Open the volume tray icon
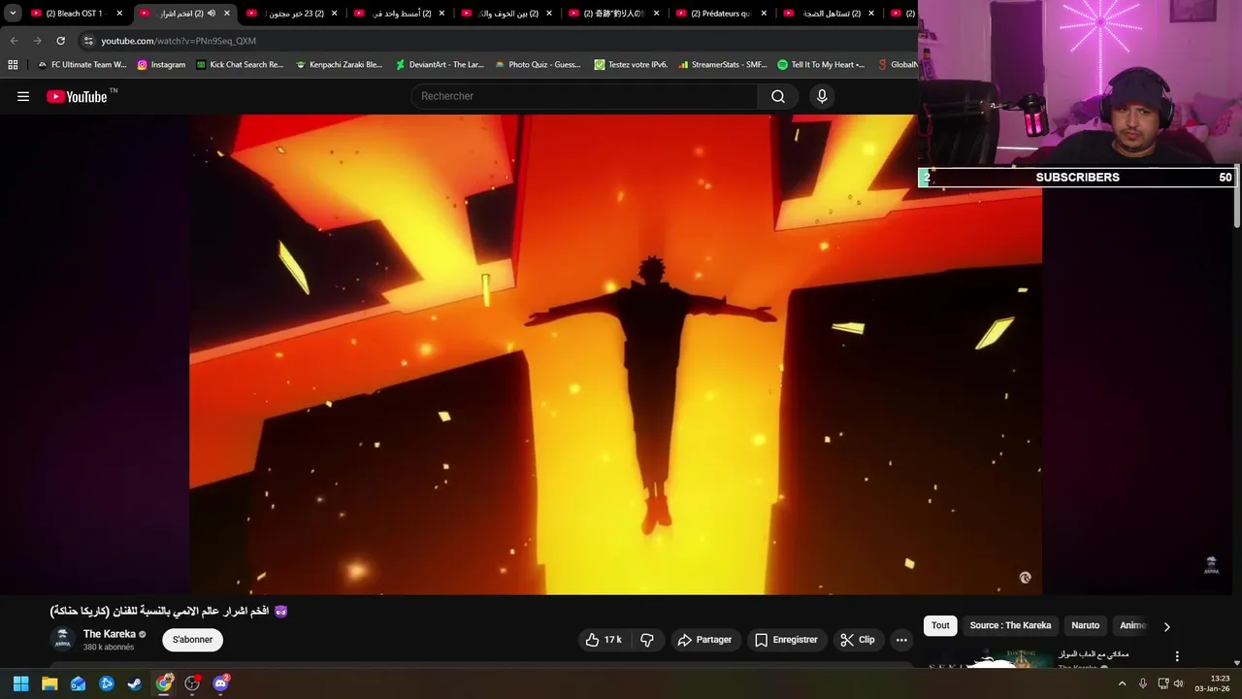This screenshot has width=1242, height=699. 1179,683
